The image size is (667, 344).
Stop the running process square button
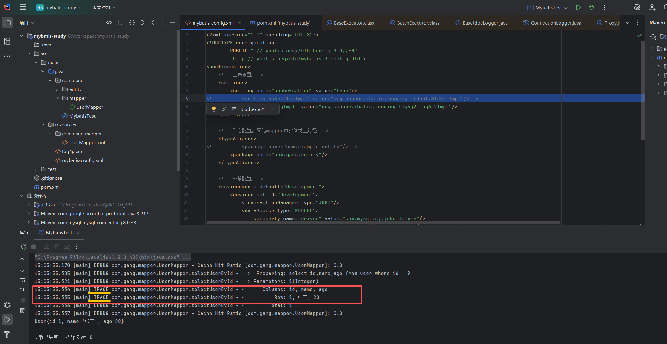[33, 247]
